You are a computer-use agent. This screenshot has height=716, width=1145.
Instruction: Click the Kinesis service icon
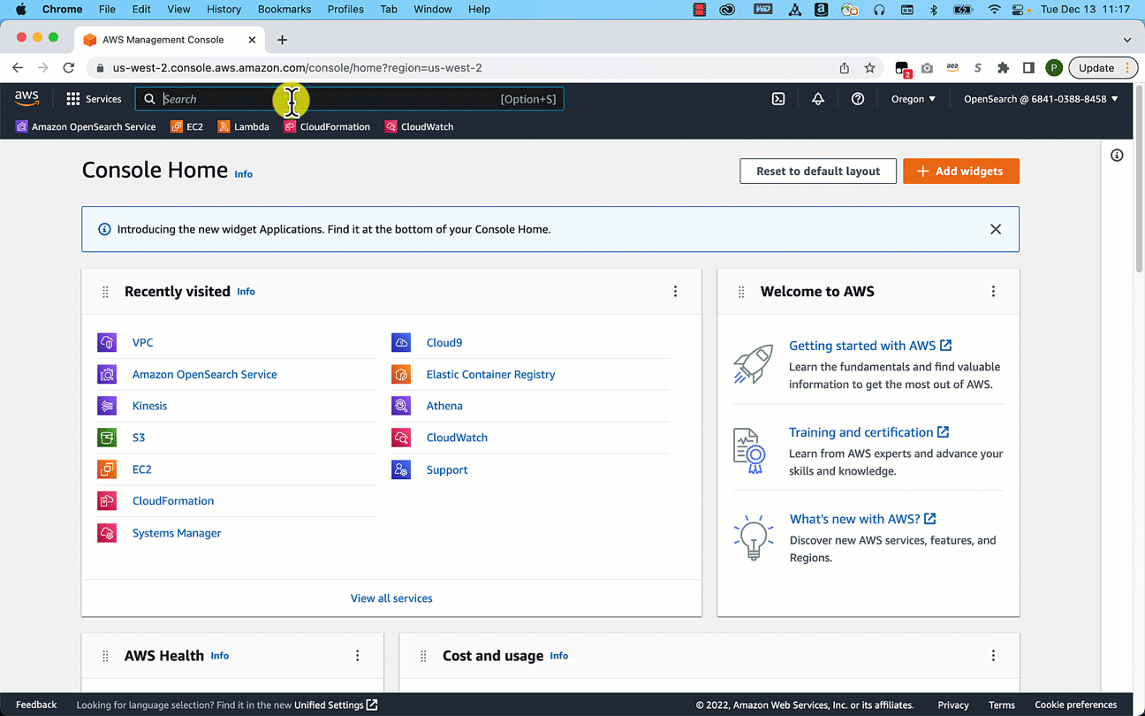[107, 406]
